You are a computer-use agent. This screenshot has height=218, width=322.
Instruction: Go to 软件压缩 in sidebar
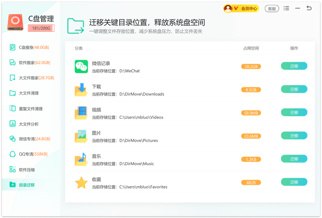coord(27,170)
